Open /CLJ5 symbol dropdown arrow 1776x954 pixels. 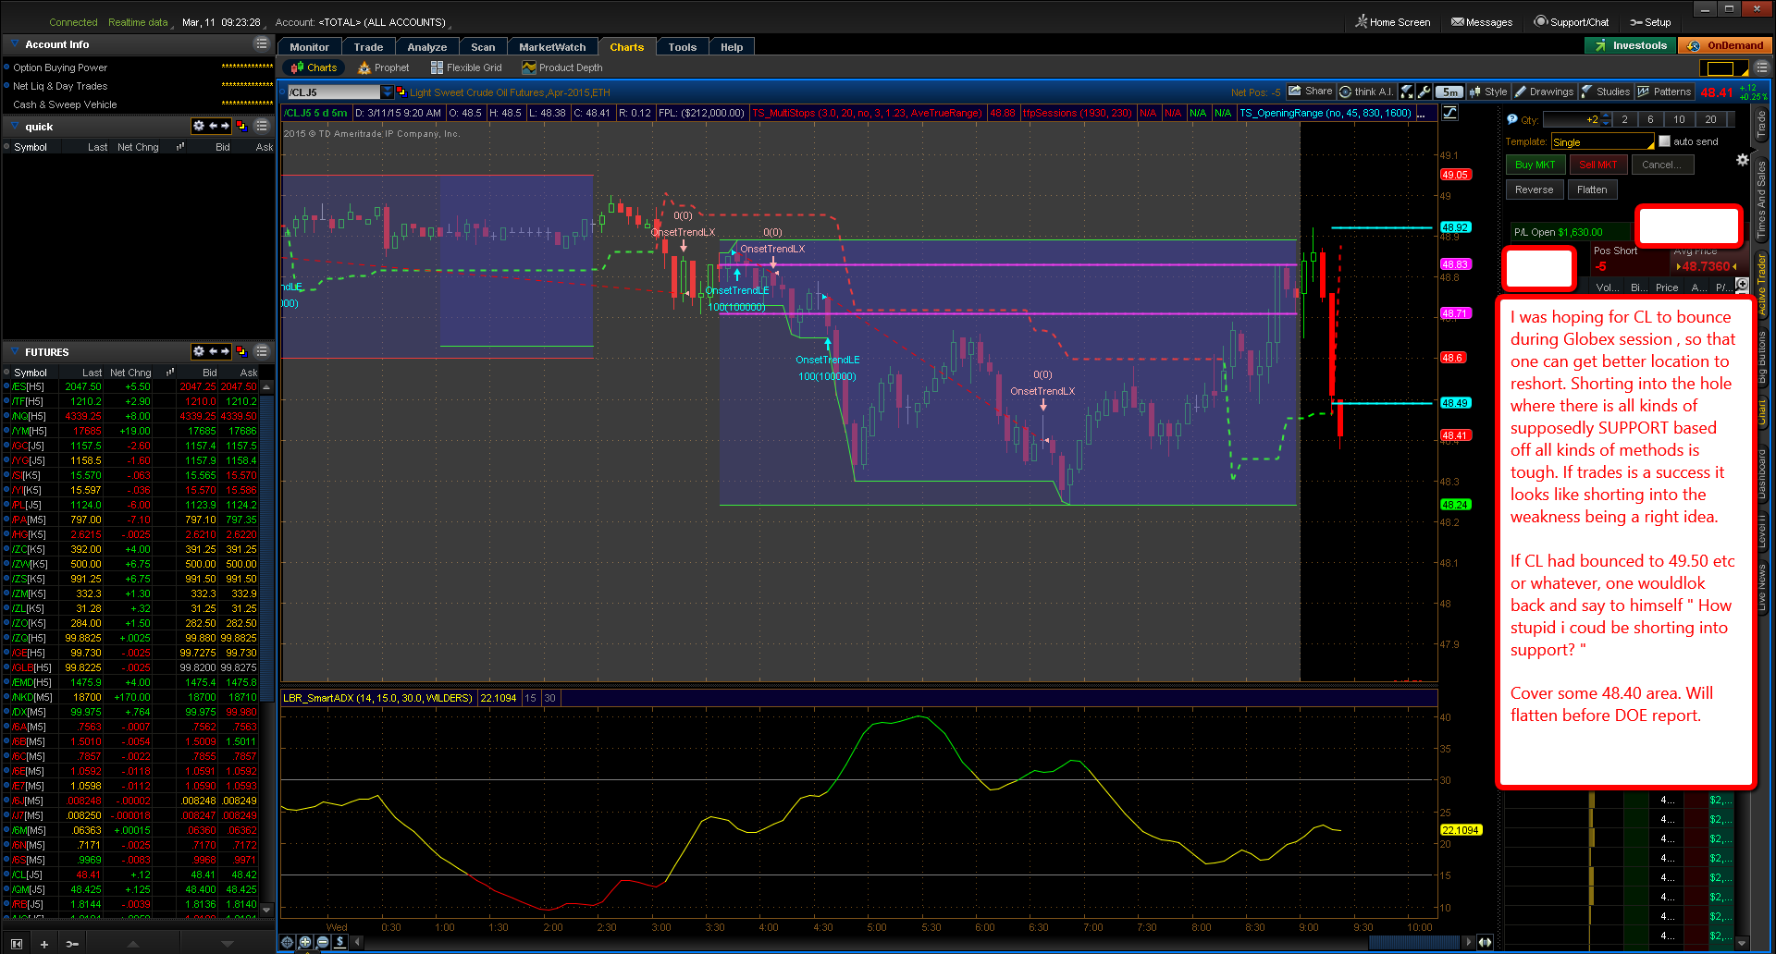[388, 92]
